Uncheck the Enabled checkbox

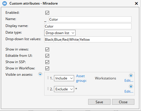tap(47, 13)
